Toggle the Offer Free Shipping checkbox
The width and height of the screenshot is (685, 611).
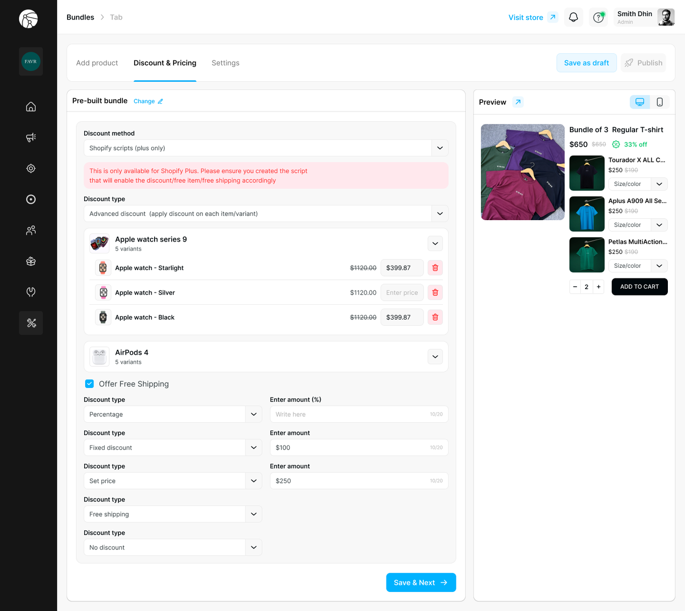pos(90,384)
